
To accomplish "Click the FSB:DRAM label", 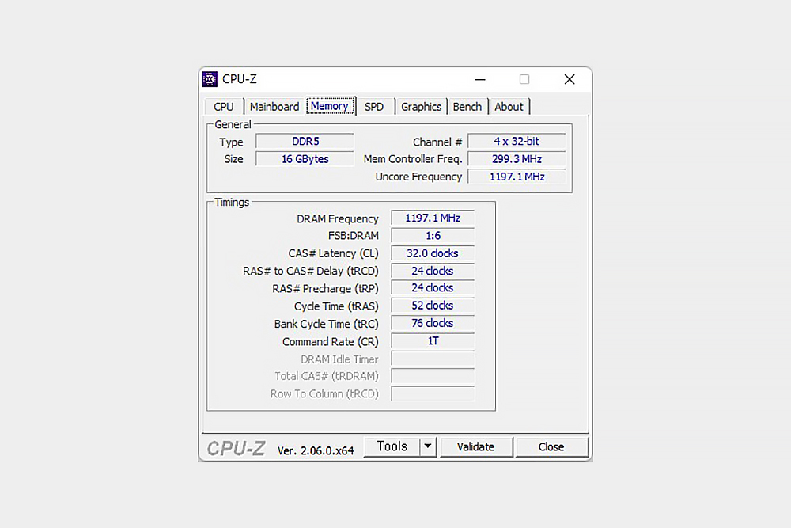I will (x=353, y=236).
